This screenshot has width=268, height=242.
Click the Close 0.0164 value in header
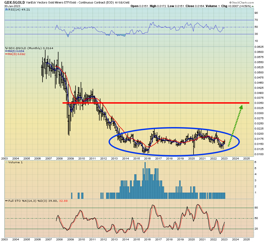195,6
